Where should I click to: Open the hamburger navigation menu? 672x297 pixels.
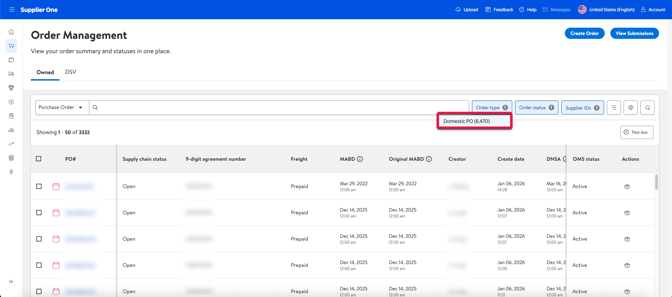coord(12,9)
